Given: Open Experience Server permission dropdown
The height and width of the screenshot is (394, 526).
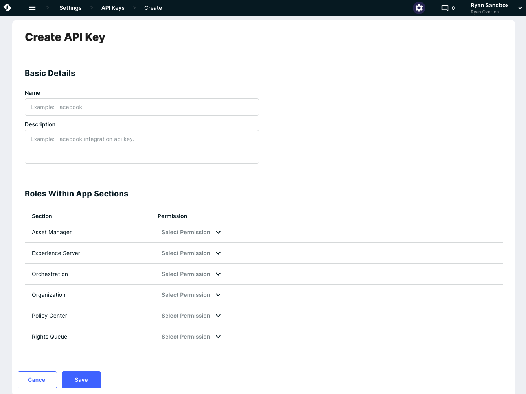Looking at the screenshot, I should (x=191, y=253).
